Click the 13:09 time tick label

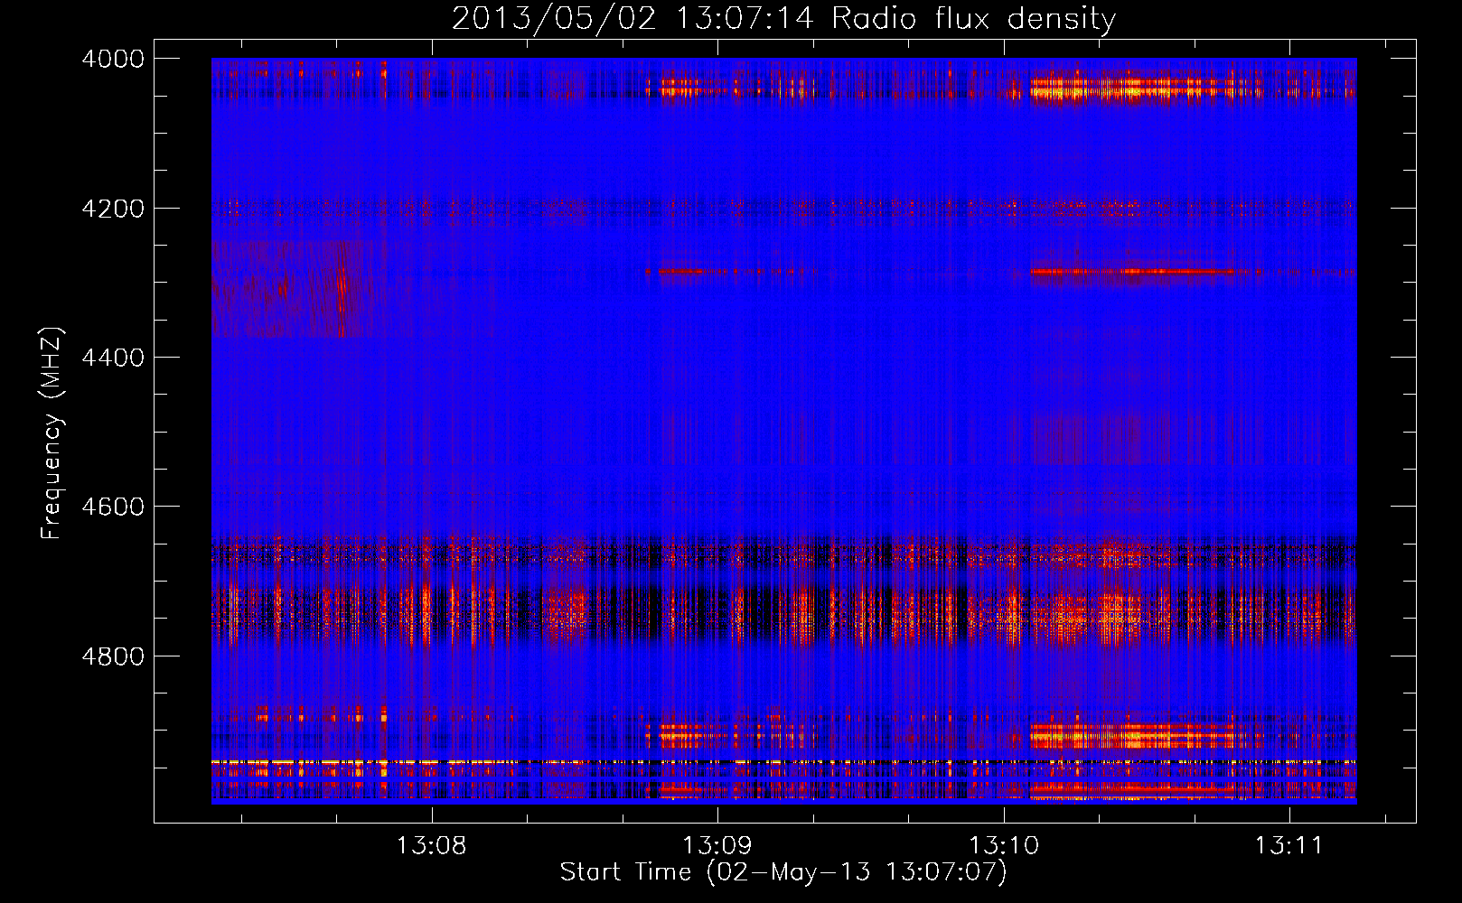point(717,845)
